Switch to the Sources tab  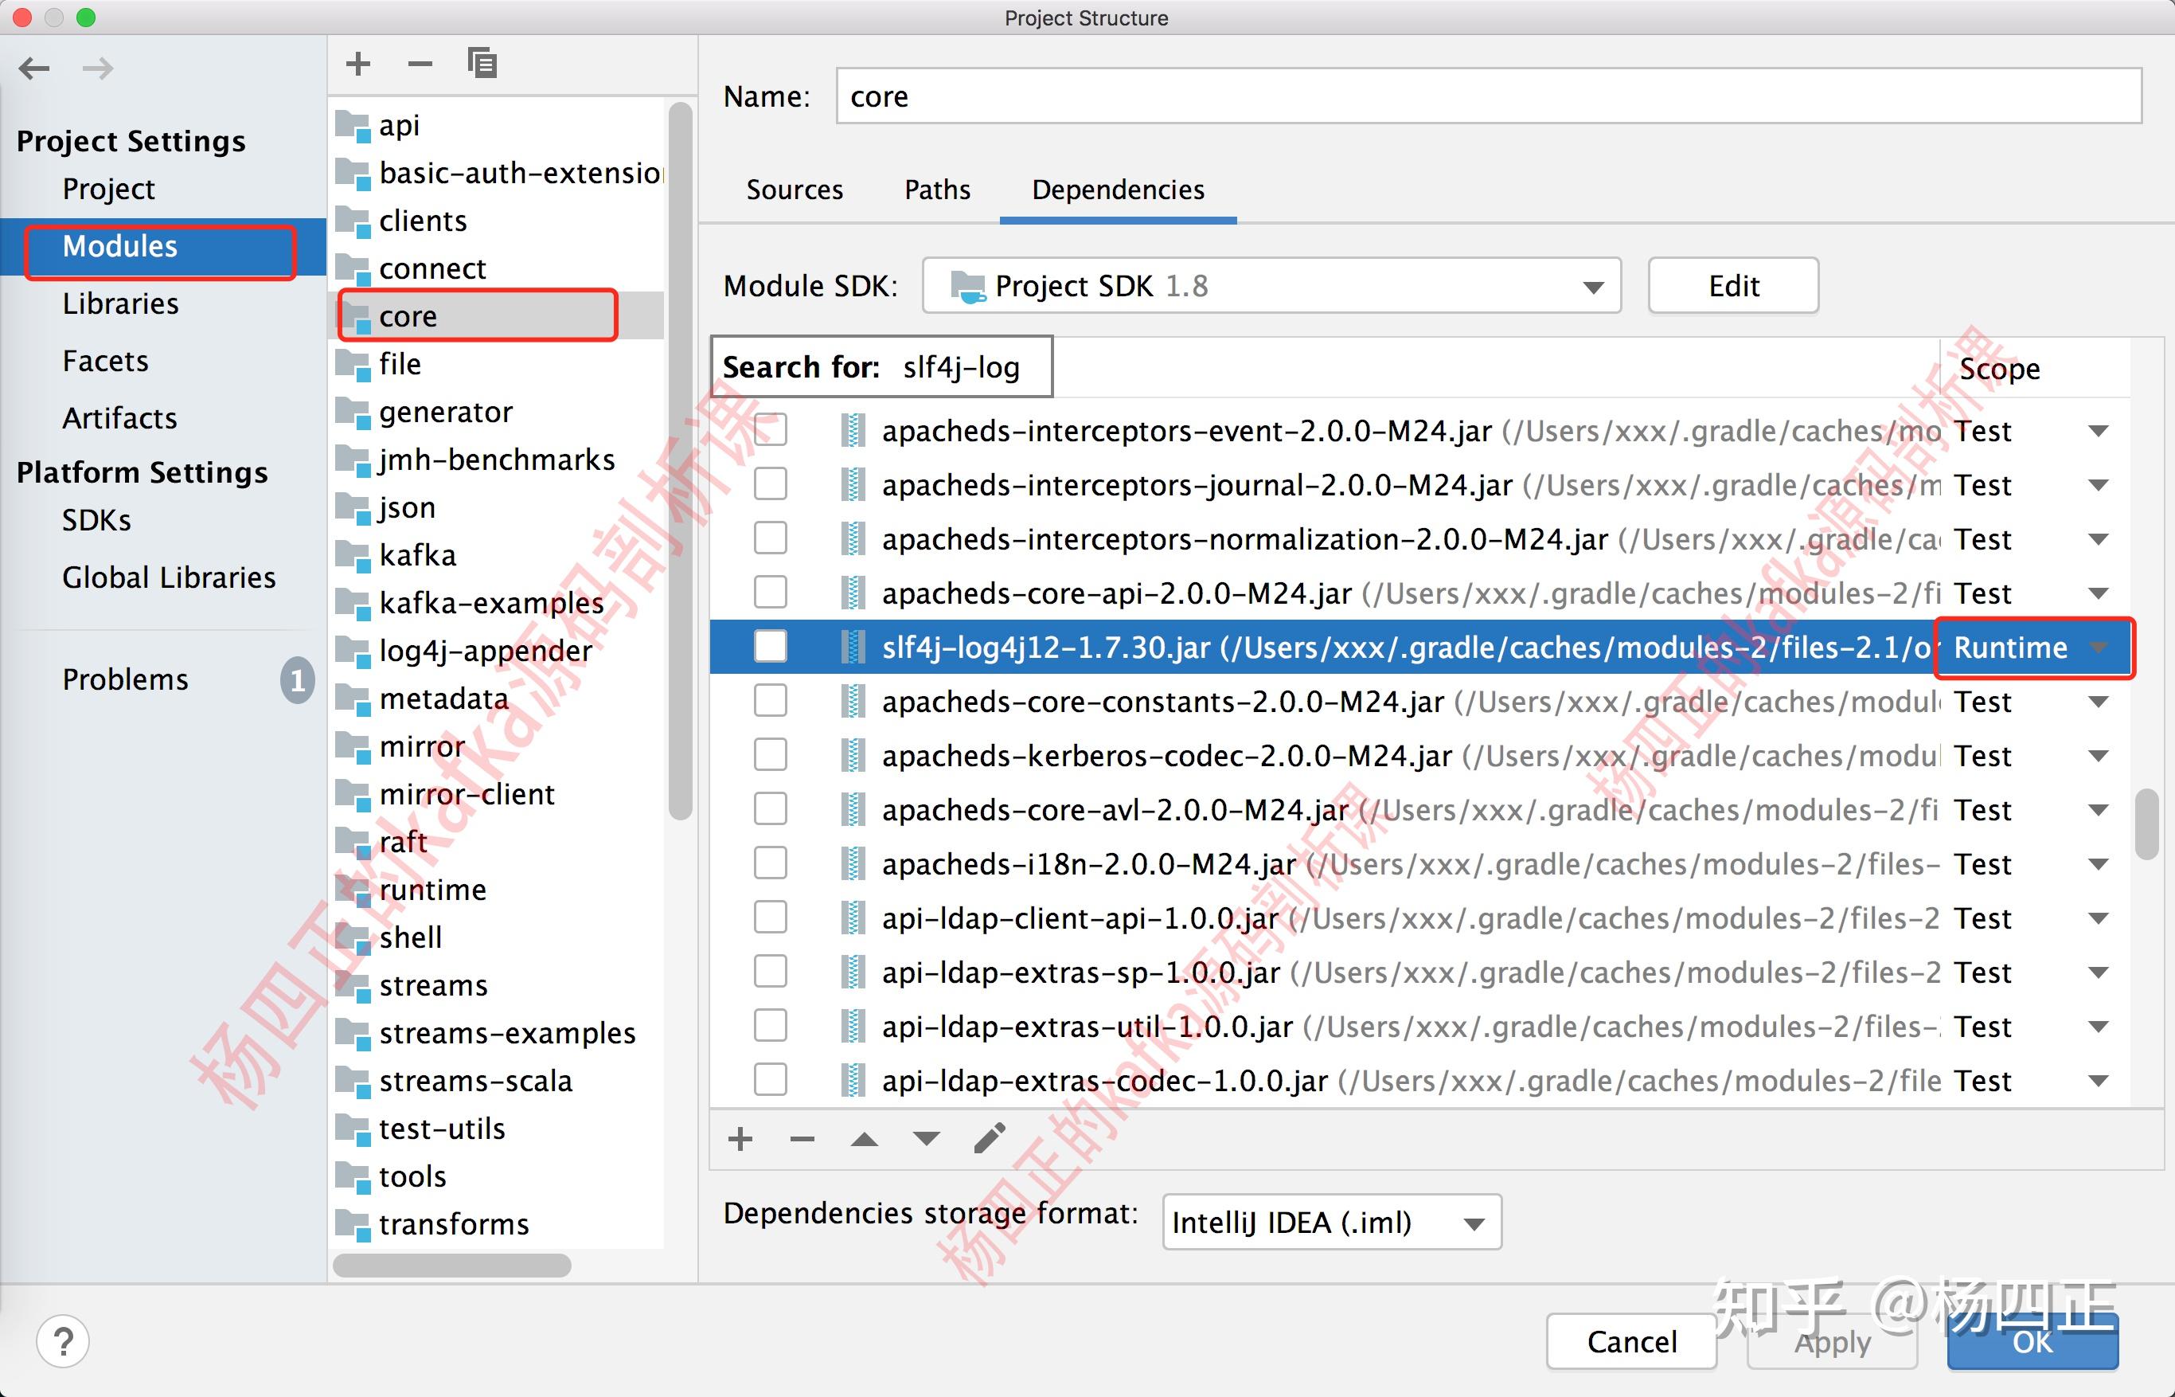point(795,190)
